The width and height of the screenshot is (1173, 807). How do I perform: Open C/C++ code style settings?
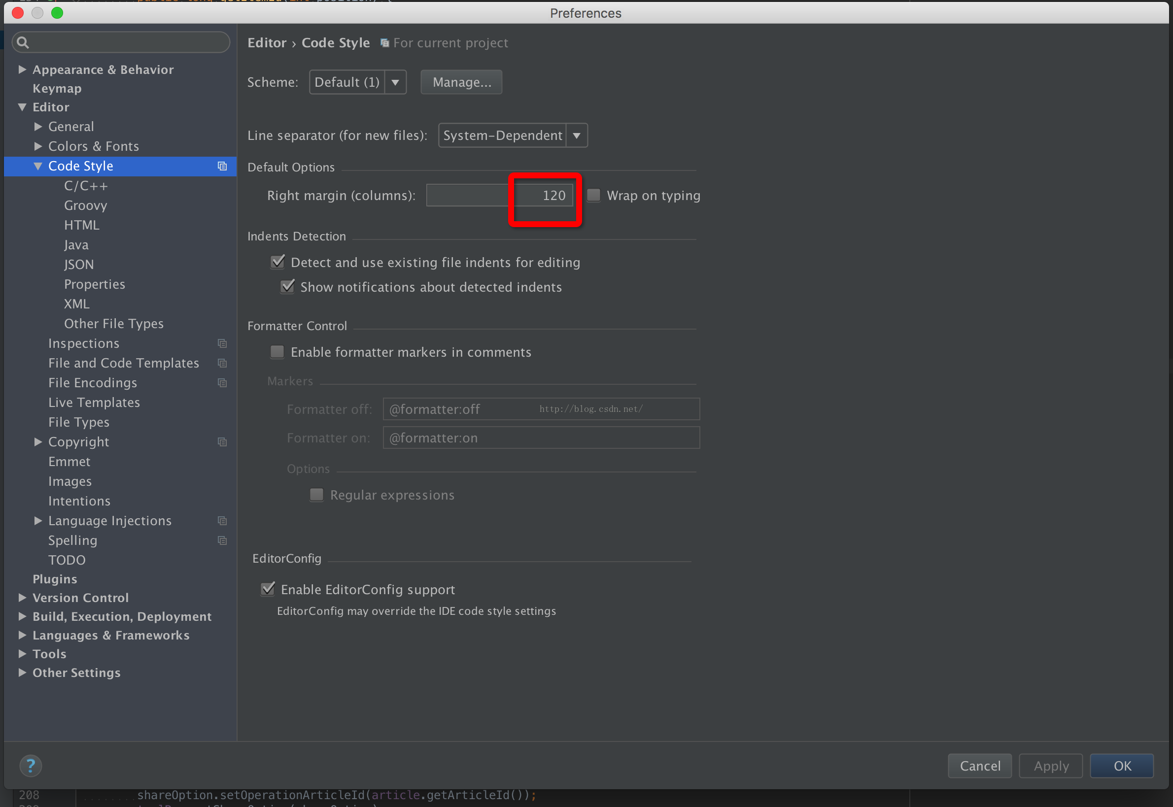85,186
